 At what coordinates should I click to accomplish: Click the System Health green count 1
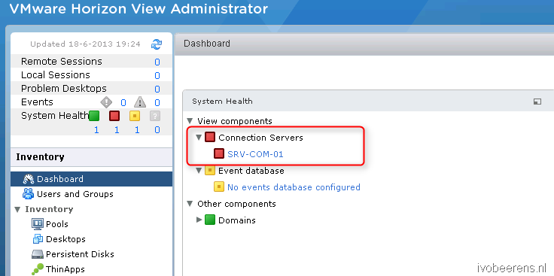coord(96,130)
